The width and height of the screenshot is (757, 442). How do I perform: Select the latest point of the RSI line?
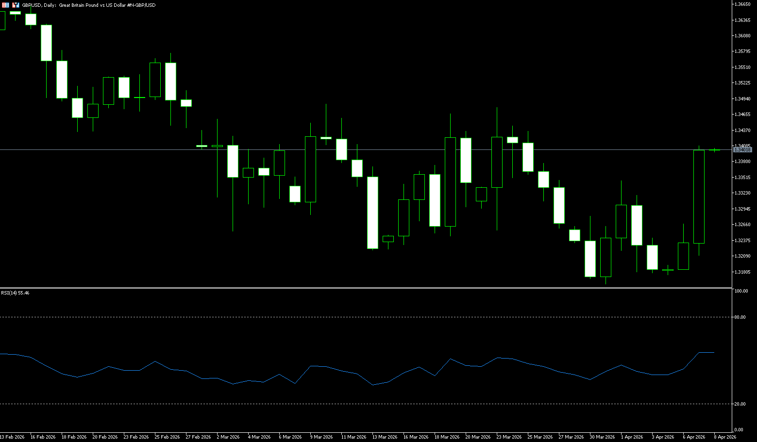point(714,353)
